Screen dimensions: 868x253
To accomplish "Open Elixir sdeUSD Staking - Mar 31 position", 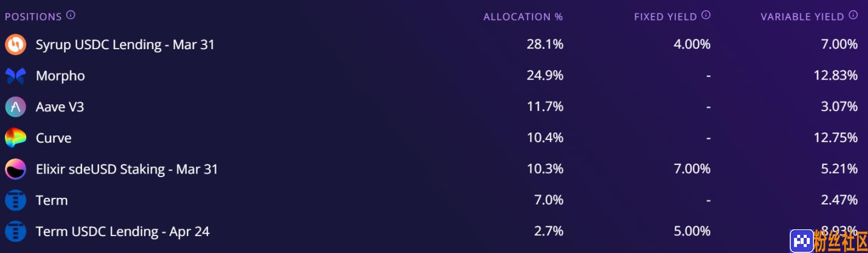I will point(127,169).
